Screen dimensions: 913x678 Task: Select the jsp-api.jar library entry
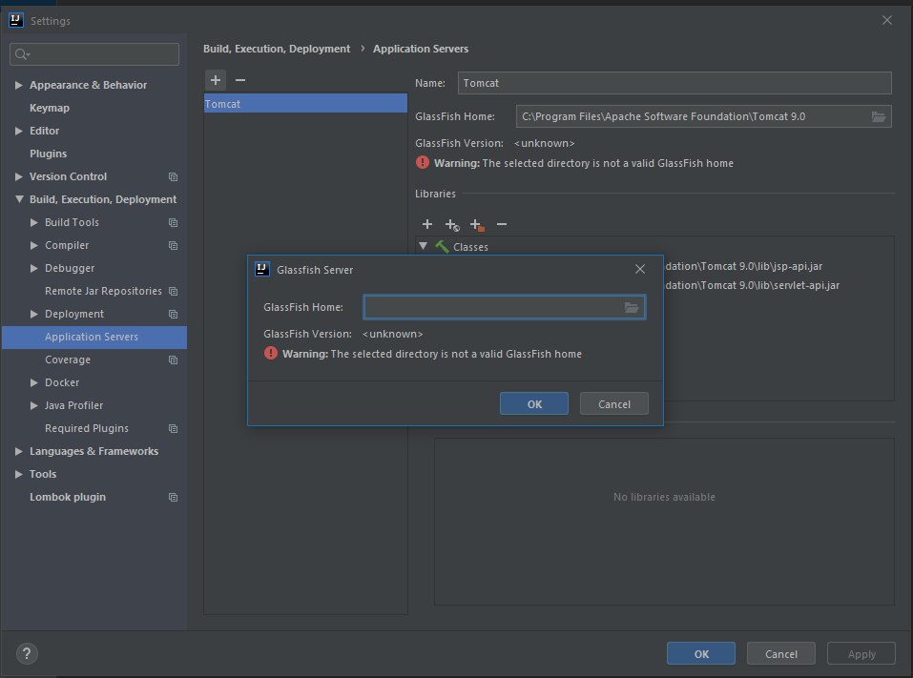click(743, 266)
